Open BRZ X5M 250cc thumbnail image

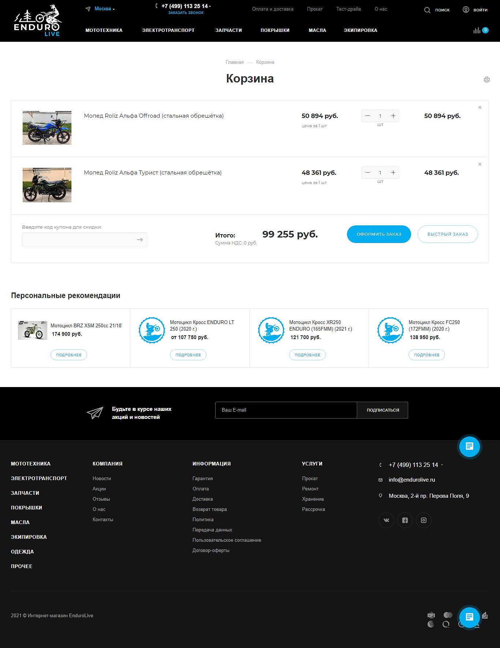(x=33, y=330)
